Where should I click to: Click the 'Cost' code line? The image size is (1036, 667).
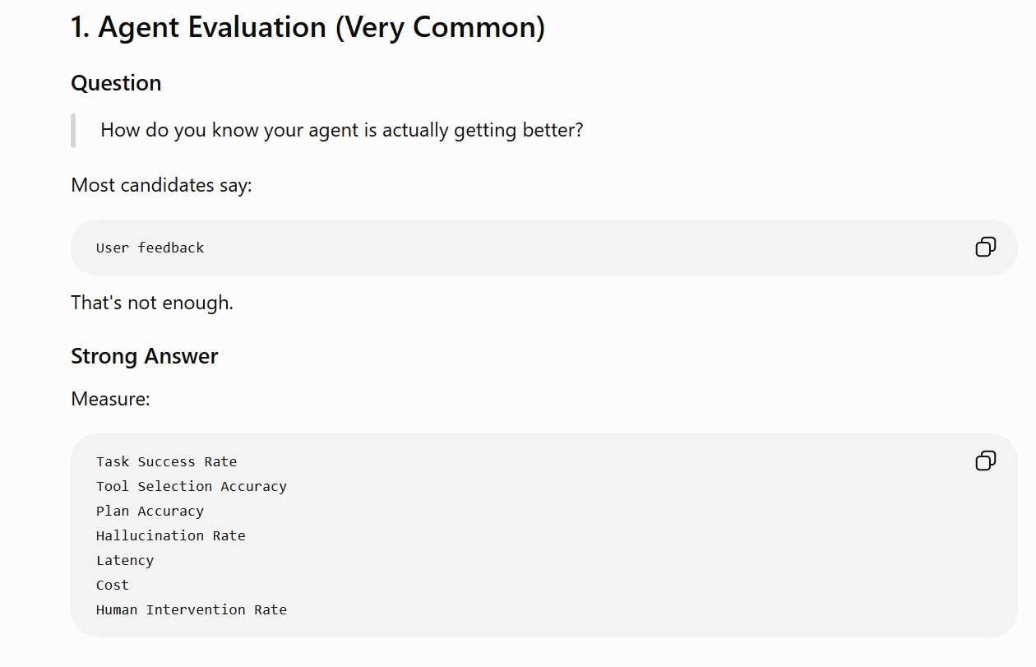click(x=113, y=585)
